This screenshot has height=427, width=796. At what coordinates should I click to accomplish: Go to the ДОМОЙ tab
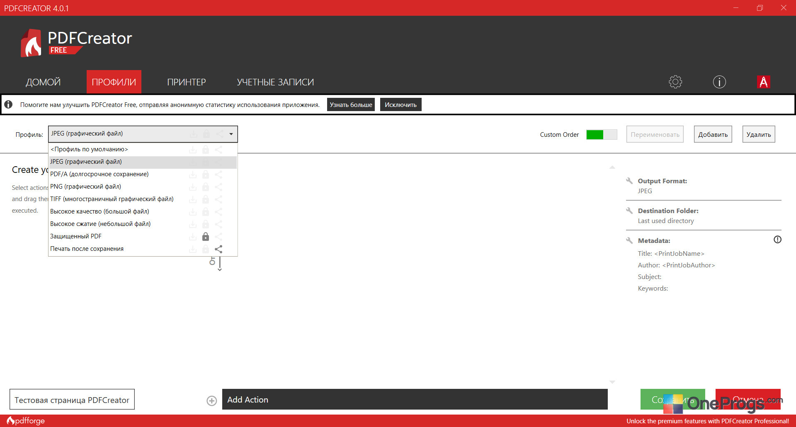(x=43, y=82)
